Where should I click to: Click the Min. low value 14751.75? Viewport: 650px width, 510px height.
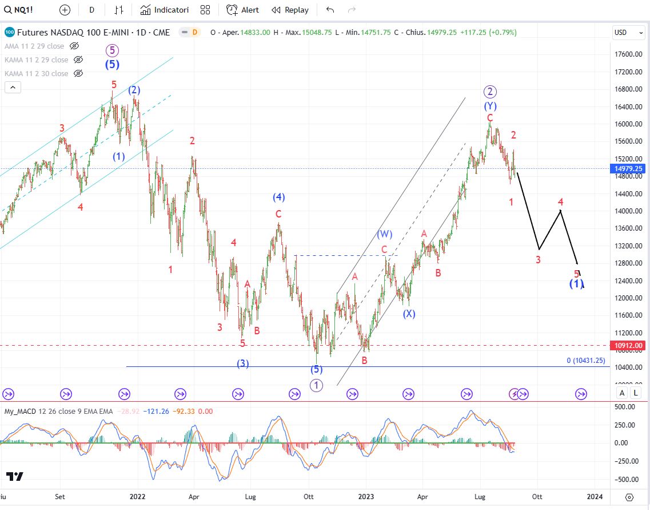click(376, 33)
